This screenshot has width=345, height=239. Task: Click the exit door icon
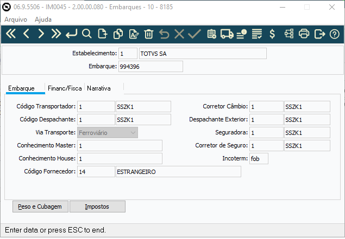pos(320,34)
